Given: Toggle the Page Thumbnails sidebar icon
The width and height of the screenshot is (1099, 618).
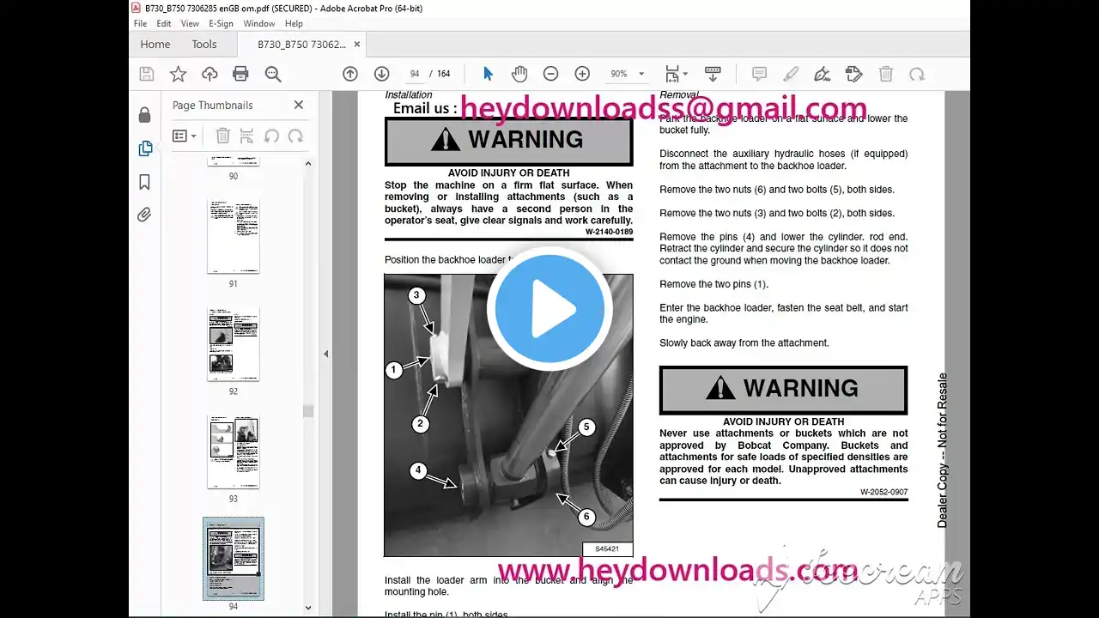Looking at the screenshot, I should coord(144,148).
